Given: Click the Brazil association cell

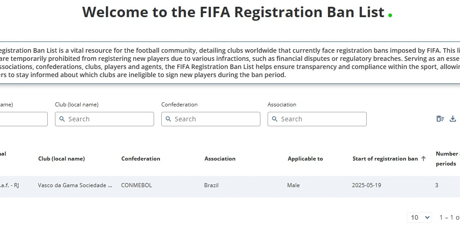Looking at the screenshot, I should 211,185.
